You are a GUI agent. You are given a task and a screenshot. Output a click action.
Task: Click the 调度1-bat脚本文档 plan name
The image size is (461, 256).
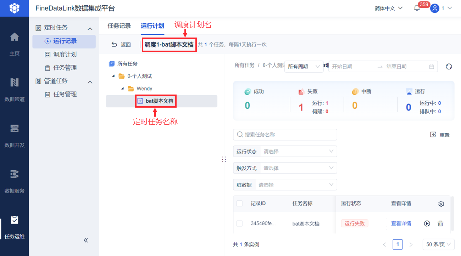tap(169, 45)
